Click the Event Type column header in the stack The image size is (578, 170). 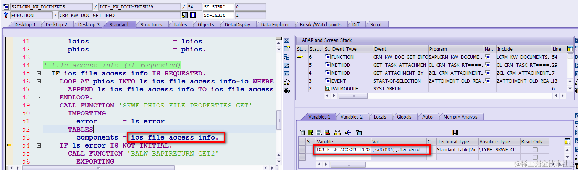pos(352,49)
